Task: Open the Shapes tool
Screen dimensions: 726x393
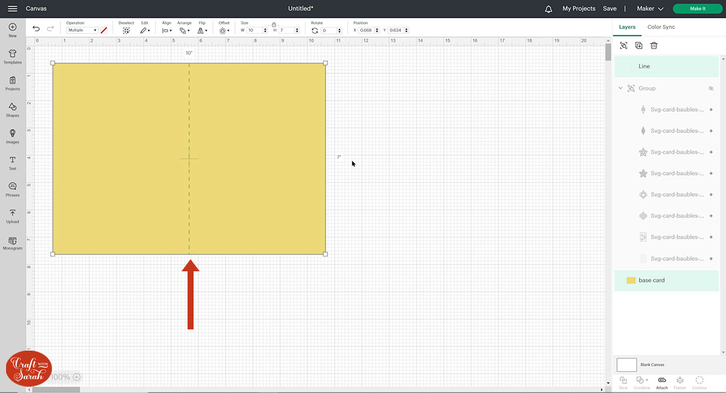Action: pos(12,110)
